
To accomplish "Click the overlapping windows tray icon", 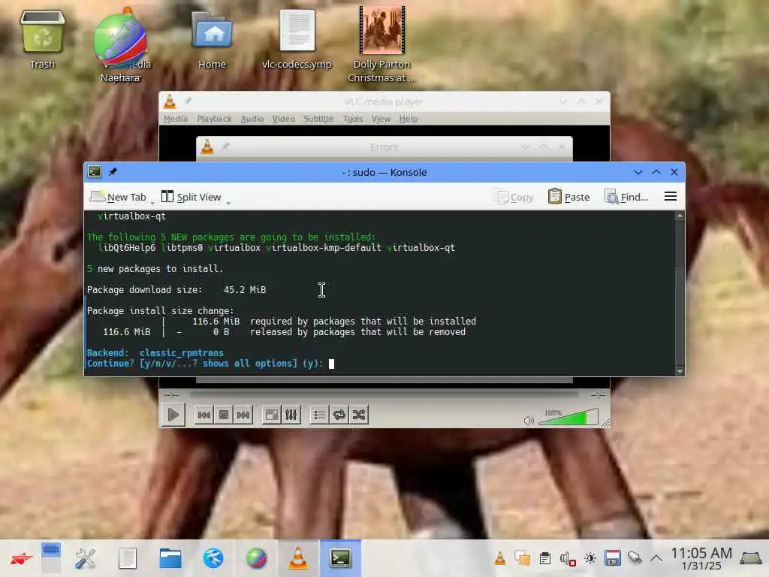I will (523, 558).
